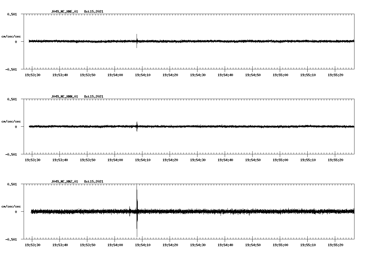Viewport: 374px width, 255px height.
Task: Click the spike in the HNE trace
Action: [137, 41]
